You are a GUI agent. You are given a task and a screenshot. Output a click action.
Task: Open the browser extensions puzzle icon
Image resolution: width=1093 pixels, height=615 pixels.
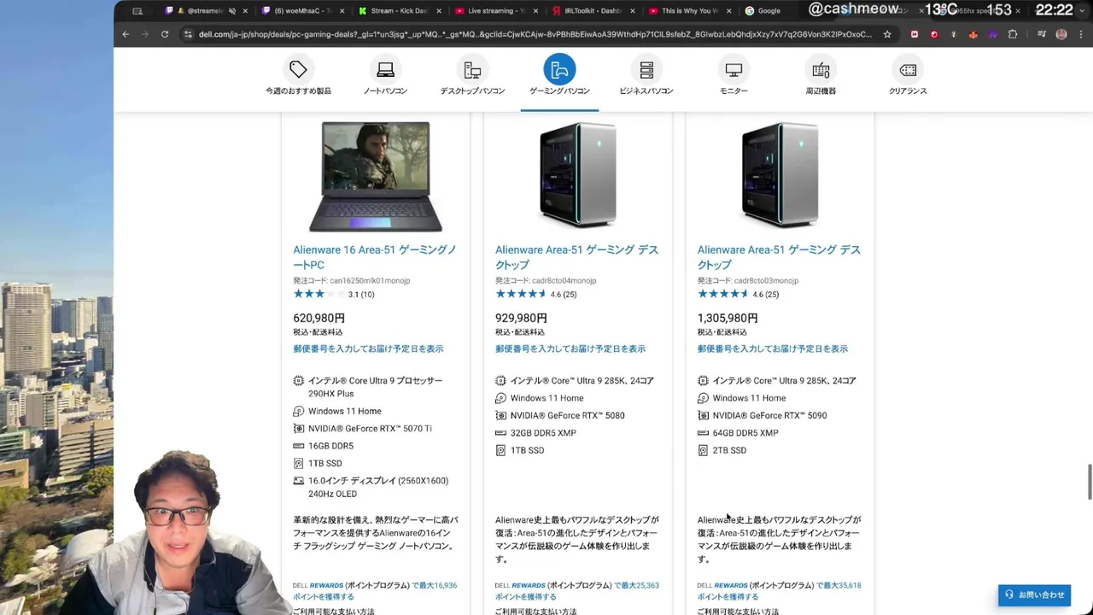(1013, 34)
